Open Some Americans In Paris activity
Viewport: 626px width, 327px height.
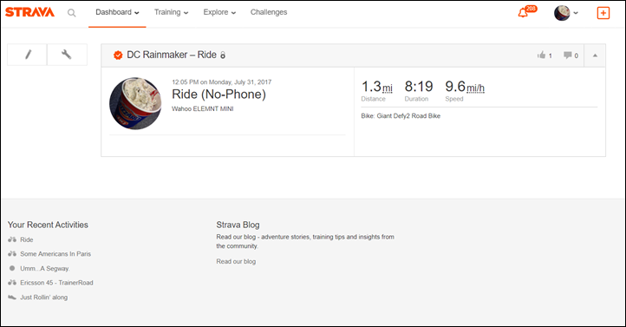(x=55, y=254)
